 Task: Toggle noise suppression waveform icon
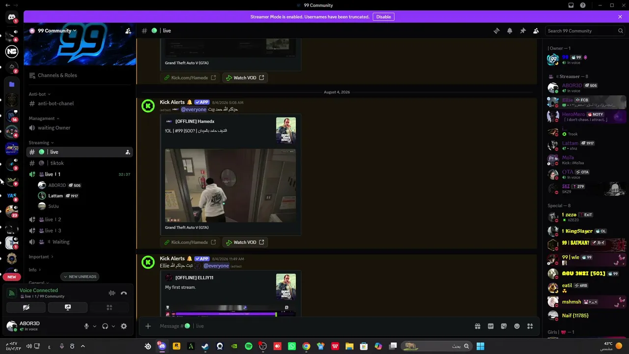pos(112,293)
